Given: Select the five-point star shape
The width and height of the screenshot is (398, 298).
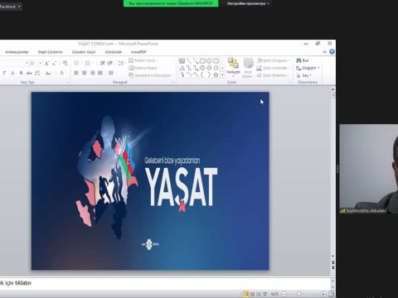Looking at the screenshot, I should pos(216,74).
